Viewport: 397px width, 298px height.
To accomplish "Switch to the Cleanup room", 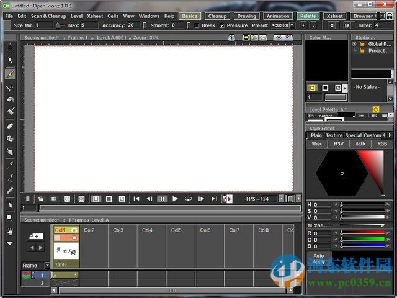I will tap(217, 16).
